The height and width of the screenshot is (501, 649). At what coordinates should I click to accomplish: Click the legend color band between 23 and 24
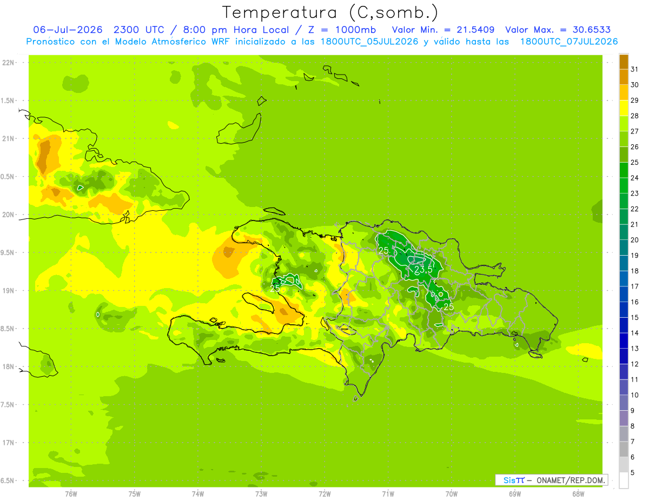[624, 185]
